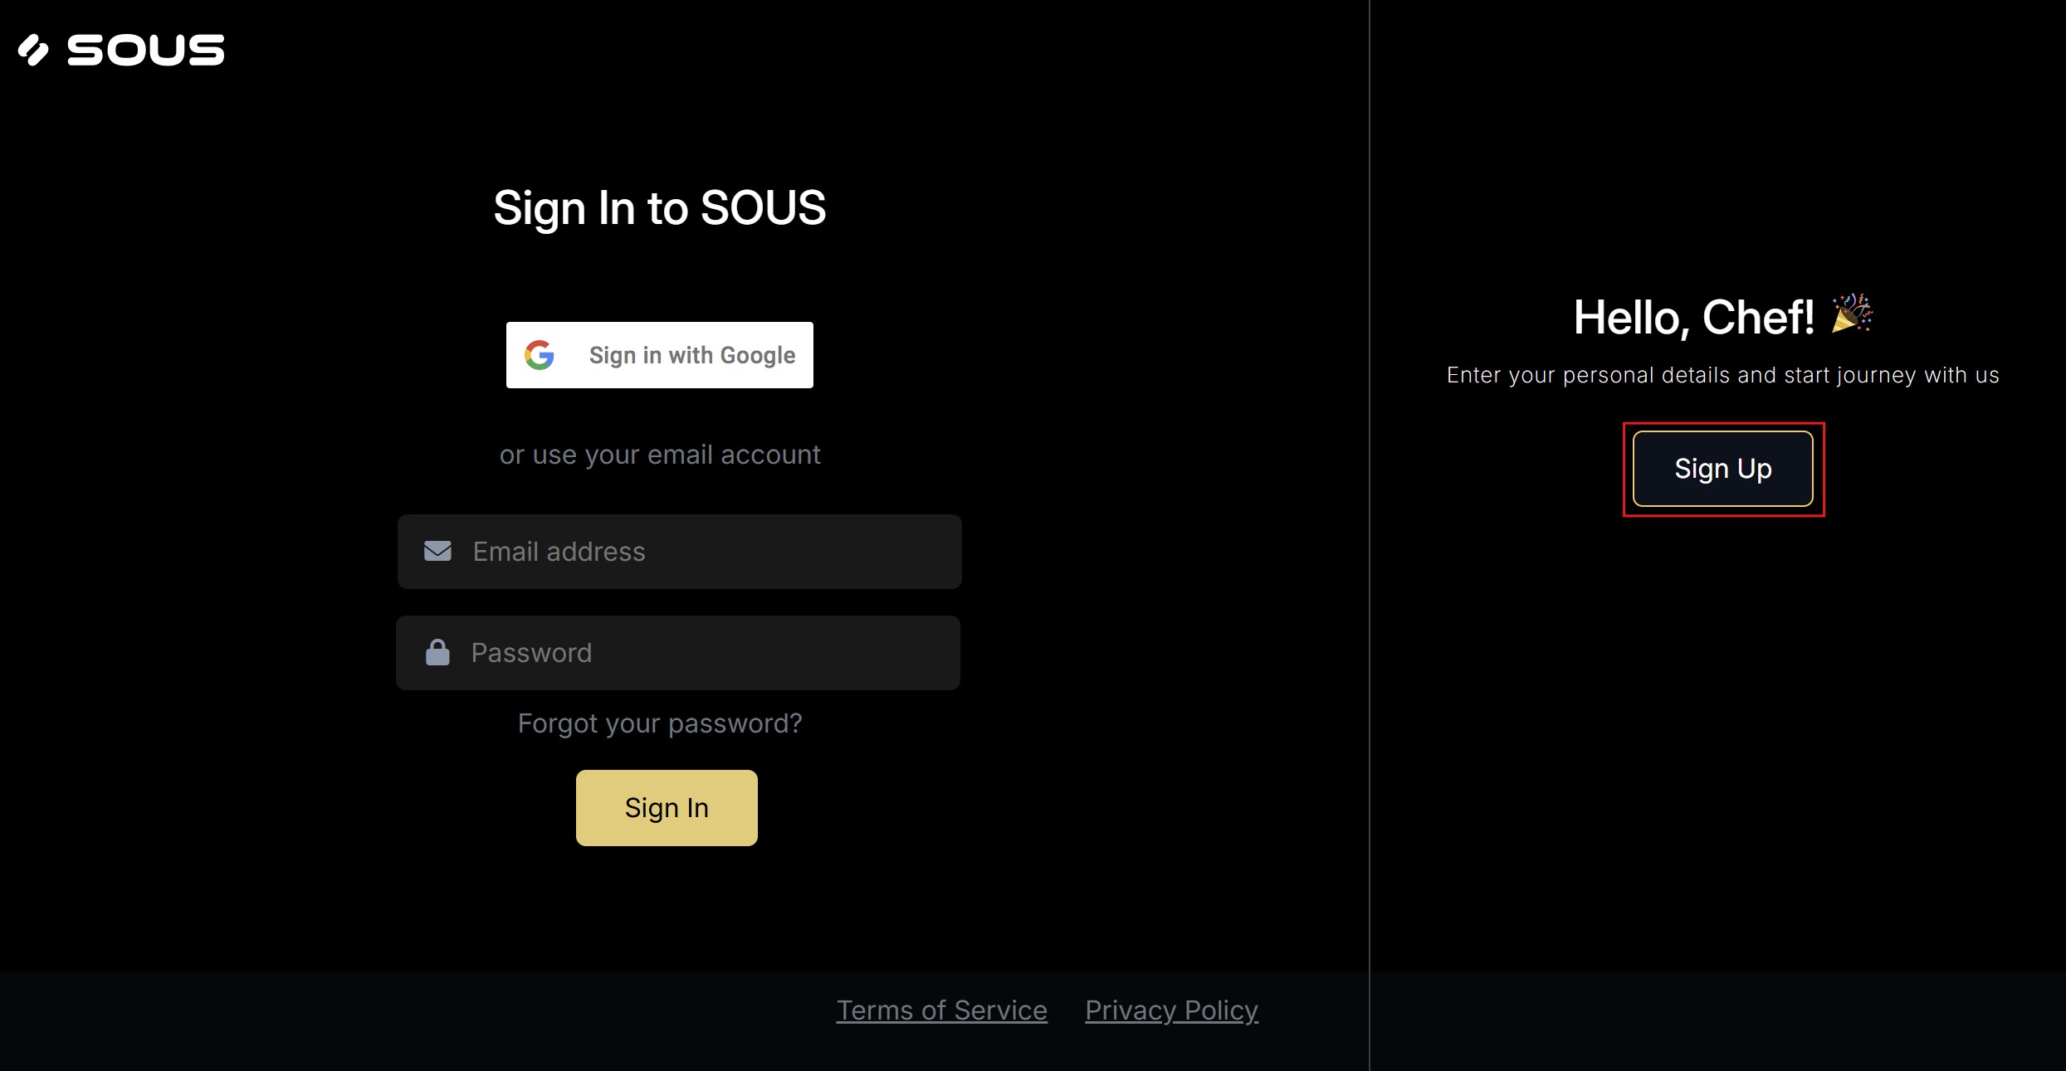Image resolution: width=2066 pixels, height=1071 pixels.
Task: Open Terms of Service link
Action: [941, 1010]
